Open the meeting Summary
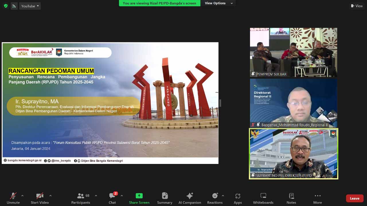The height and width of the screenshot is (206, 367). [x=165, y=198]
